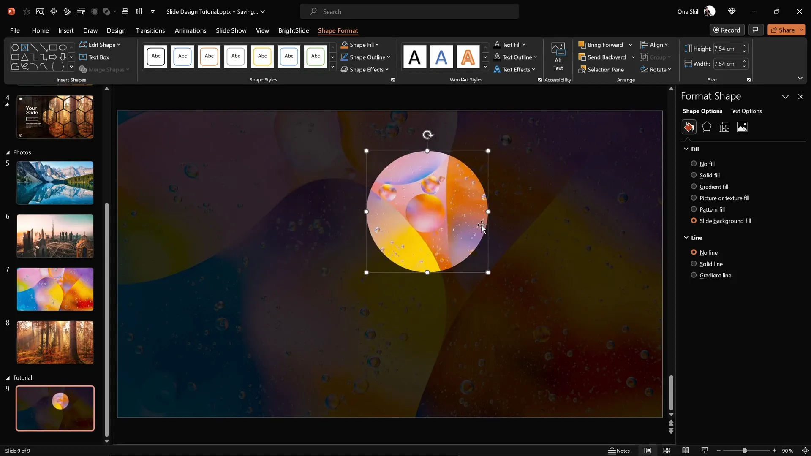Click Bring Forward button
This screenshot has width=811, height=456.
coord(601,45)
